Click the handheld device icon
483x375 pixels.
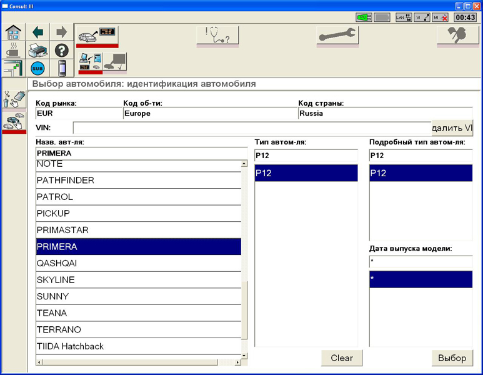(62, 68)
